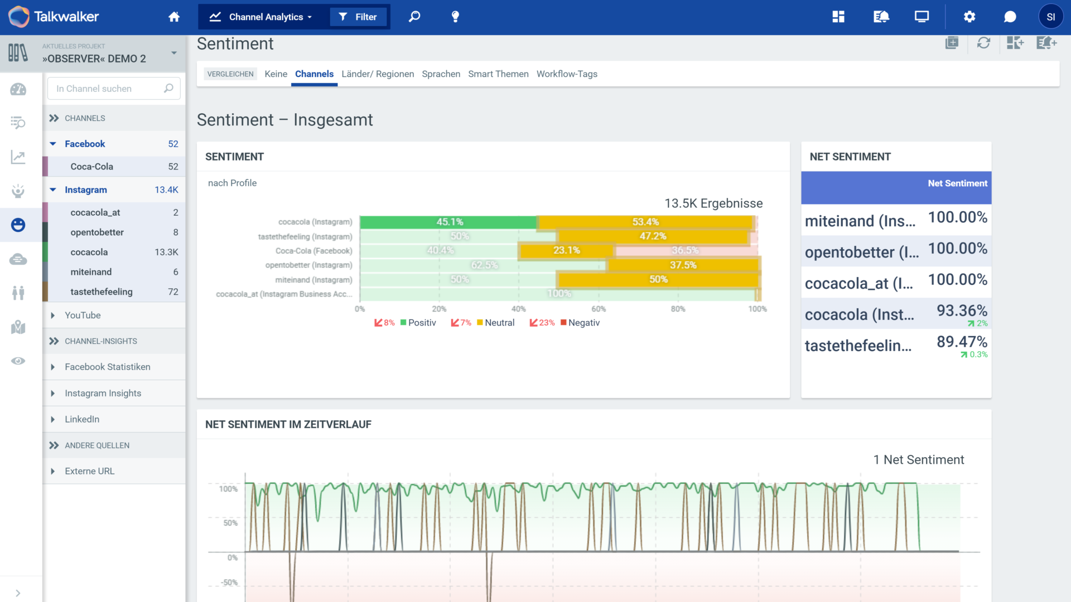
Task: Click the yellow 53.4% cocacola bar segment
Action: (645, 222)
